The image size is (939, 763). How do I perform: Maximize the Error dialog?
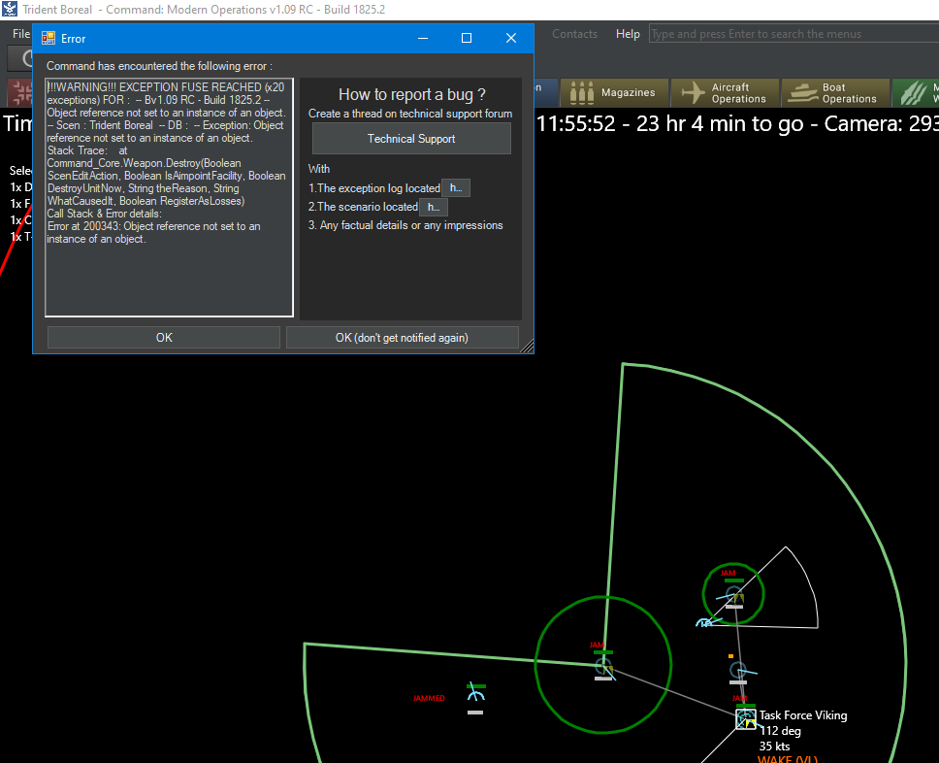[467, 38]
